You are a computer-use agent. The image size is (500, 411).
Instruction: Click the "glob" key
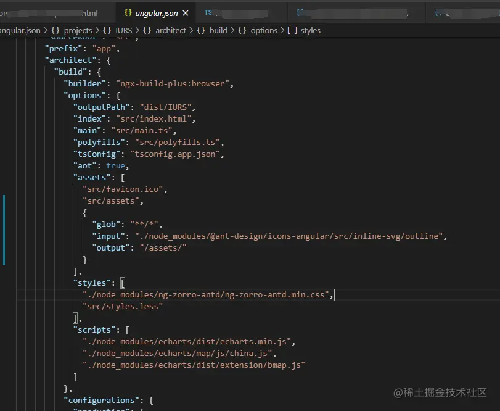click(106, 225)
